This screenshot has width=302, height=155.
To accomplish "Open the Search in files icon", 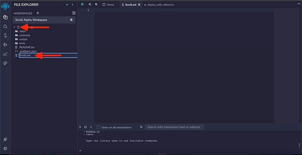I will [5, 26].
